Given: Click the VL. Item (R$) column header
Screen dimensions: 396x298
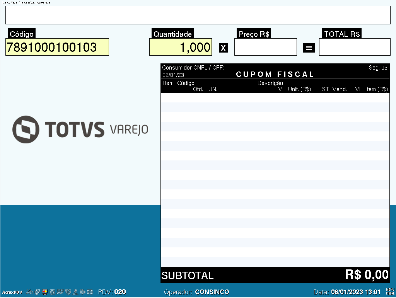Looking at the screenshot, I should (371, 89).
